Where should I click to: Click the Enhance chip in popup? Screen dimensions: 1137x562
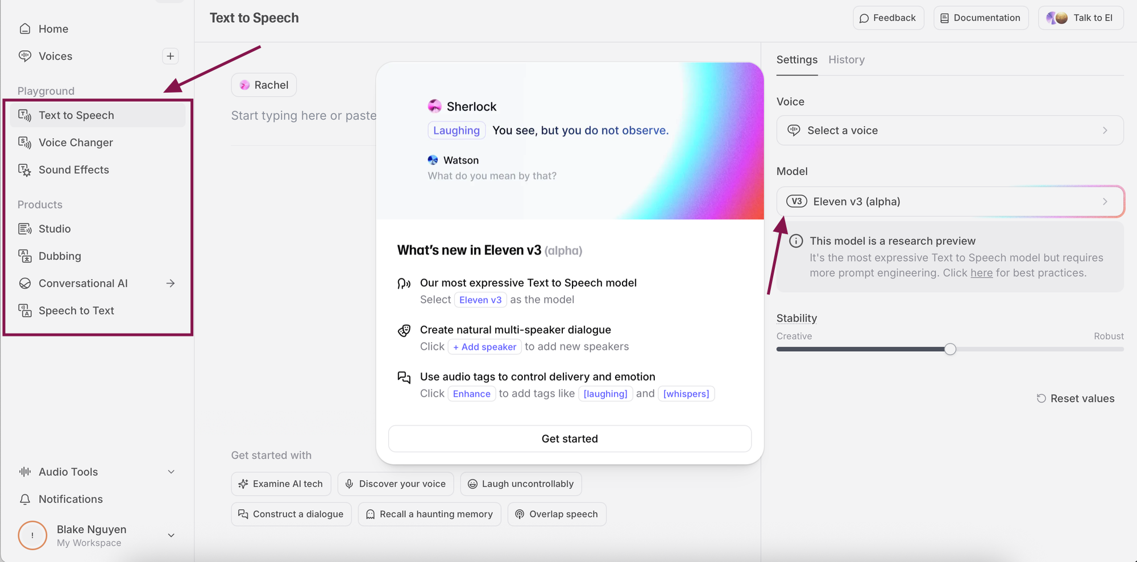[472, 394]
